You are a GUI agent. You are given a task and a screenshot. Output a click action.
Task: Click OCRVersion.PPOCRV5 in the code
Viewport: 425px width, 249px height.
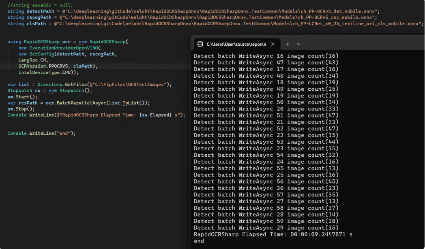tap(43, 66)
